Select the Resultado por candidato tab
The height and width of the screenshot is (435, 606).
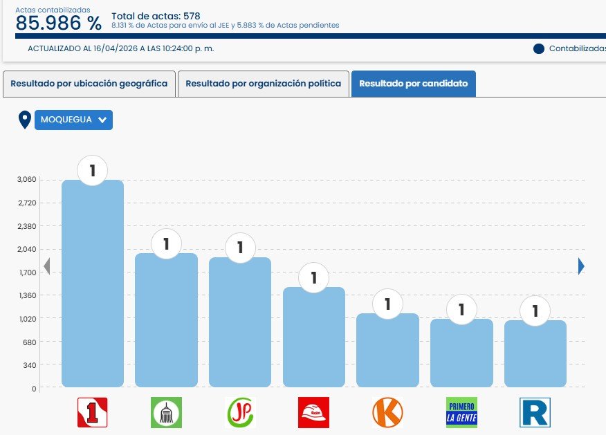(413, 84)
